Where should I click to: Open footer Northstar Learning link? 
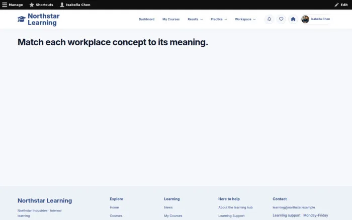coord(45,200)
